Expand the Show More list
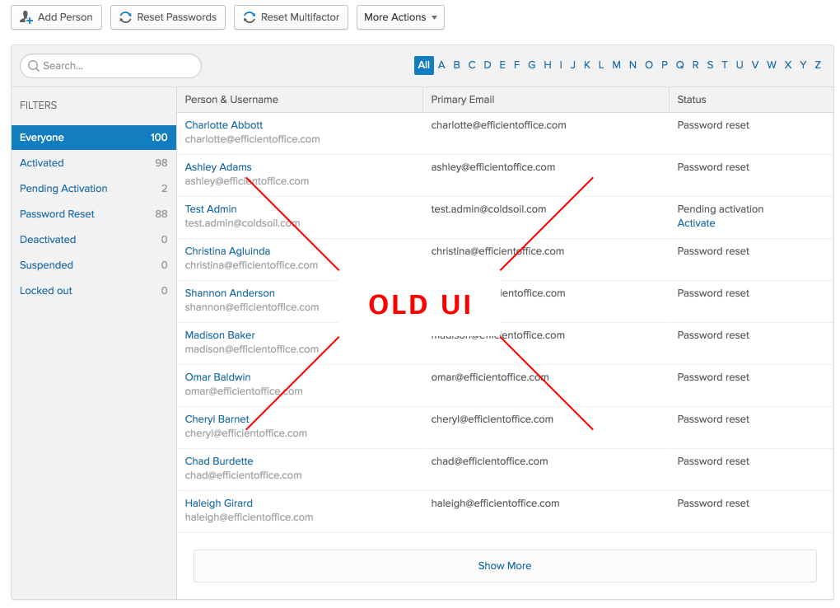The image size is (840, 608). tap(504, 565)
